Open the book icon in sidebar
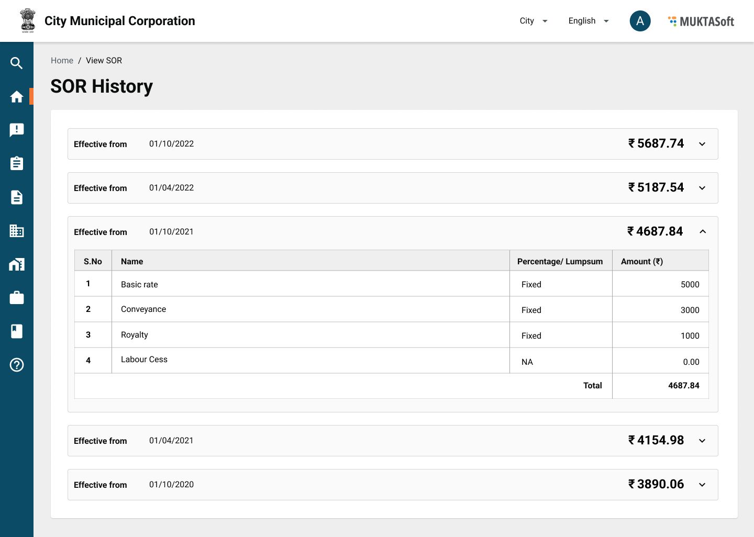 (x=16, y=331)
